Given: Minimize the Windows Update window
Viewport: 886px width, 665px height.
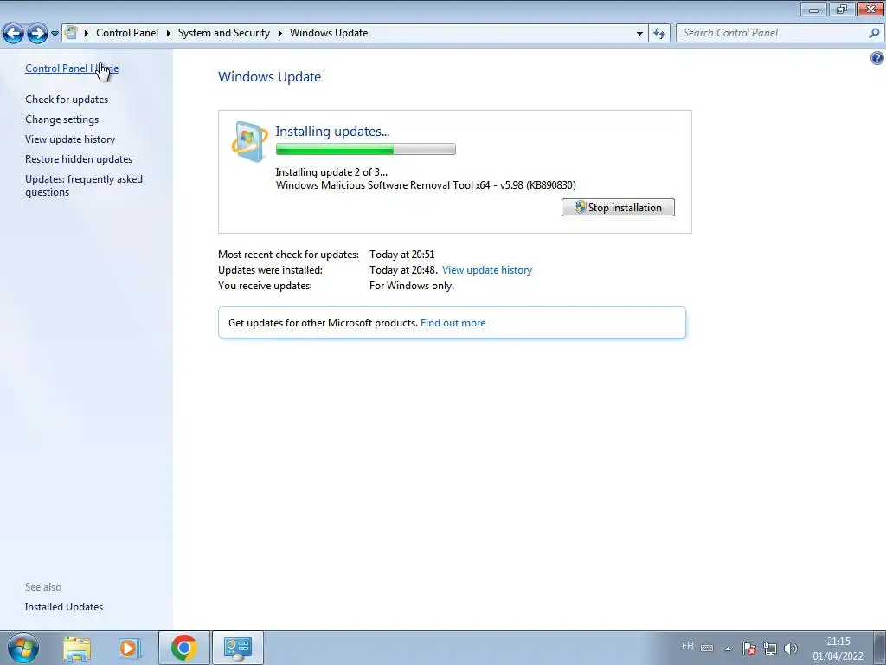Looking at the screenshot, I should click(813, 10).
